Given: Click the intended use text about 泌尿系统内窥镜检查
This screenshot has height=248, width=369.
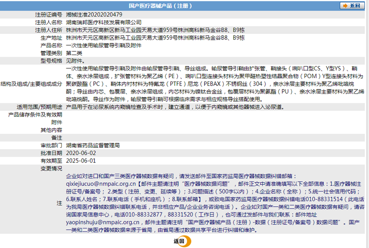Looking at the screenshot, I should point(175,107).
